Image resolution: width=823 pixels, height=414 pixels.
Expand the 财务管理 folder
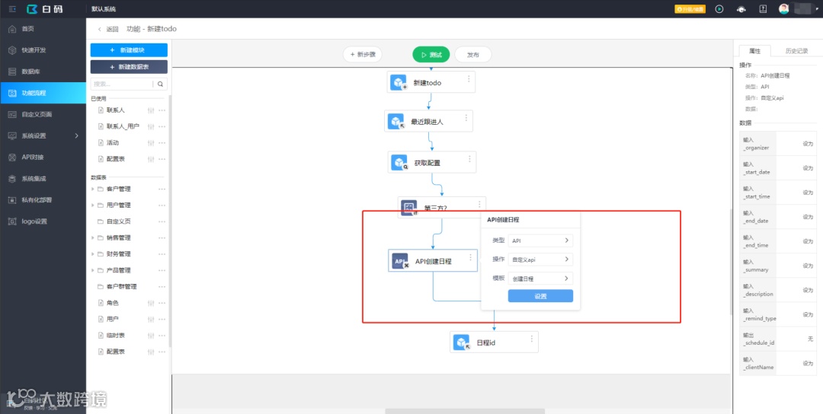pyautogui.click(x=94, y=253)
